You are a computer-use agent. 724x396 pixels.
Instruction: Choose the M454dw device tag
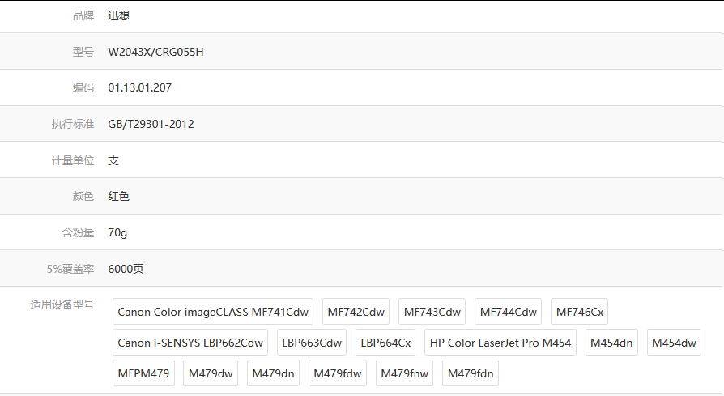pos(674,343)
